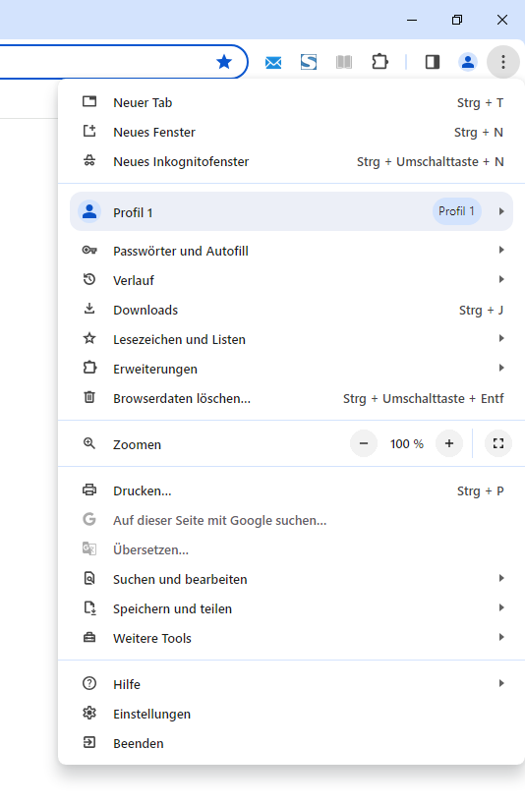Open the mail envelope extension icon
This screenshot has height=806, width=525.
[x=273, y=63]
